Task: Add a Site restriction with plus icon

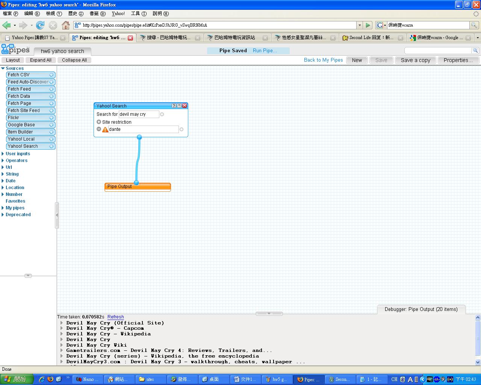Action: tap(99, 122)
